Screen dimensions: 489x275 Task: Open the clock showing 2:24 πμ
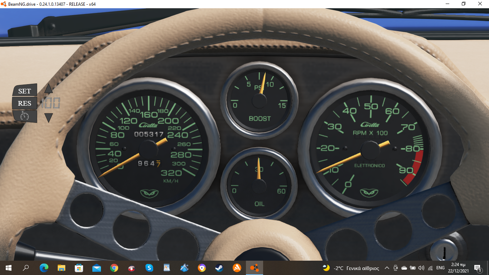[x=458, y=268]
